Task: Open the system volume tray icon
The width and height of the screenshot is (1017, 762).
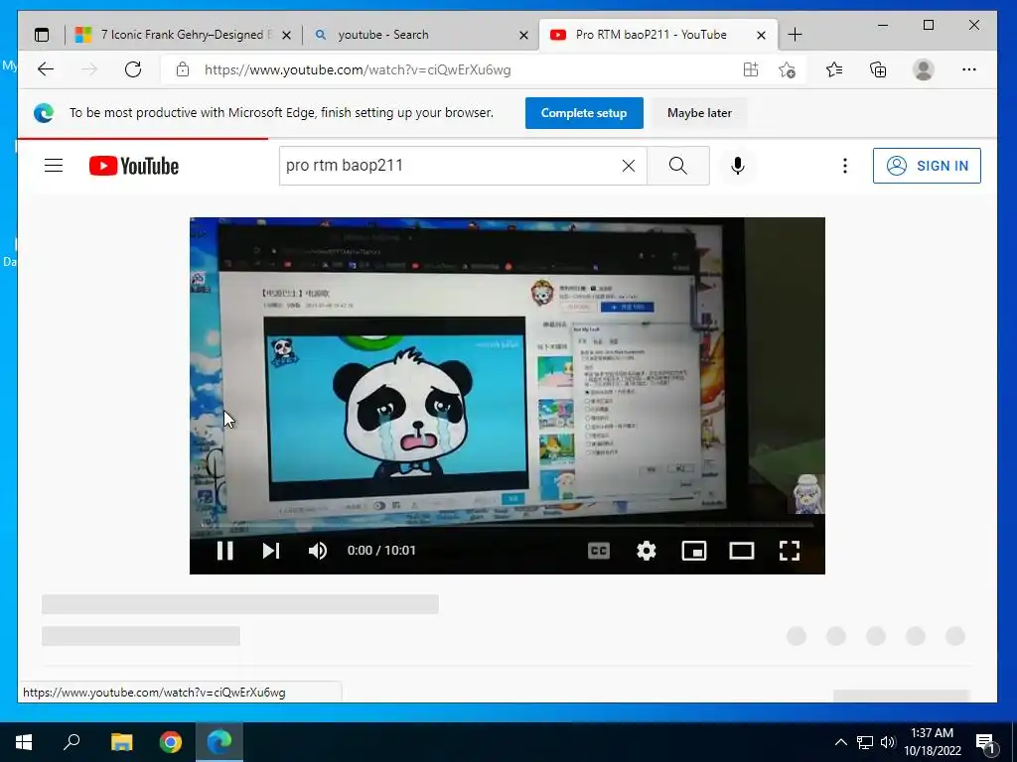Action: tap(888, 742)
